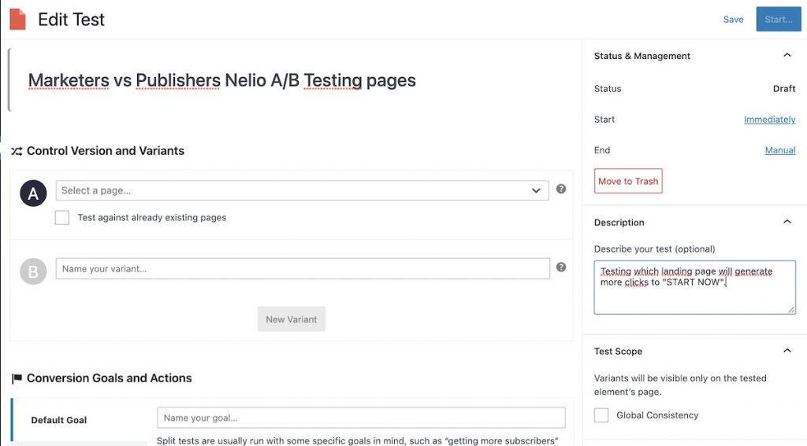
Task: Click the Describe your test (optional) label
Action: coord(654,249)
